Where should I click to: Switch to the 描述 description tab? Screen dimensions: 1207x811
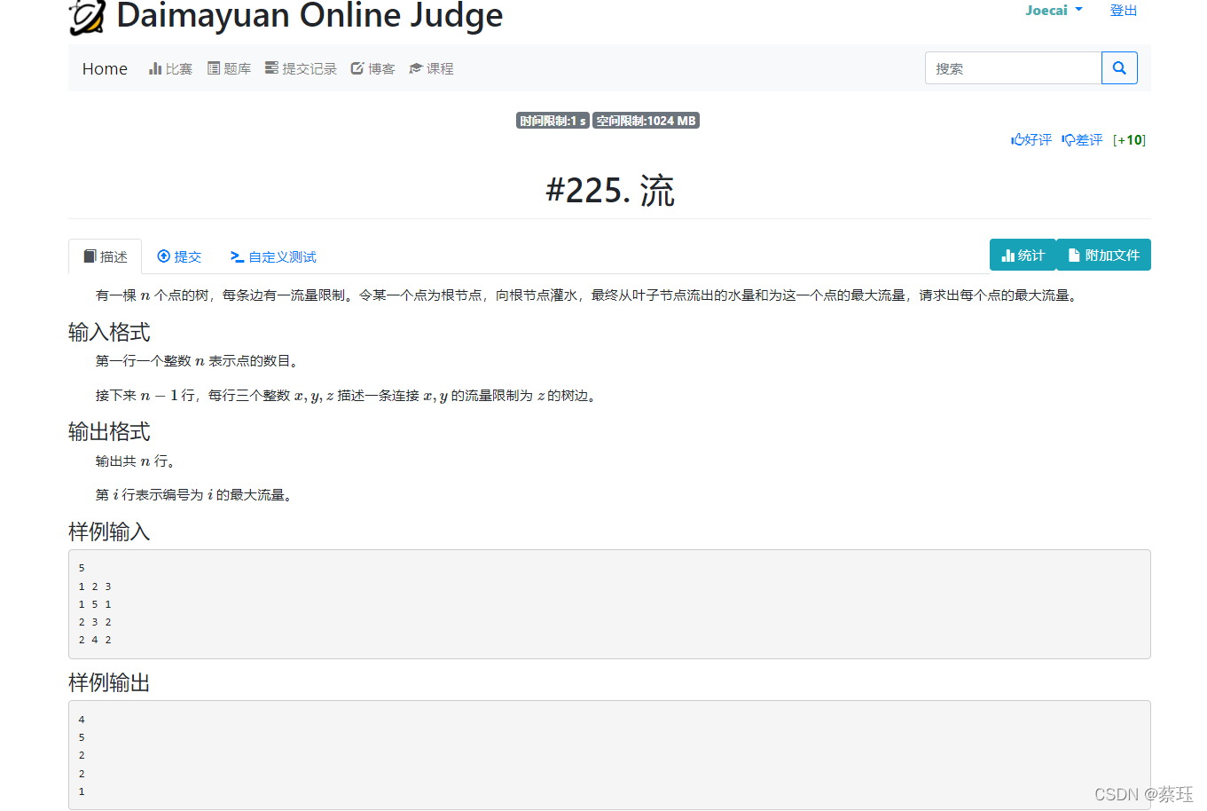click(105, 256)
